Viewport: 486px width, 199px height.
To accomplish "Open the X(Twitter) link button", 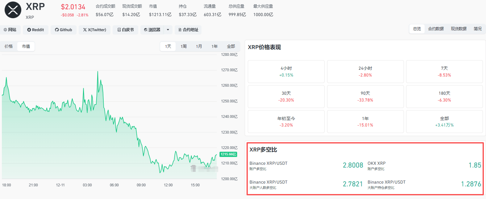I will (94, 30).
